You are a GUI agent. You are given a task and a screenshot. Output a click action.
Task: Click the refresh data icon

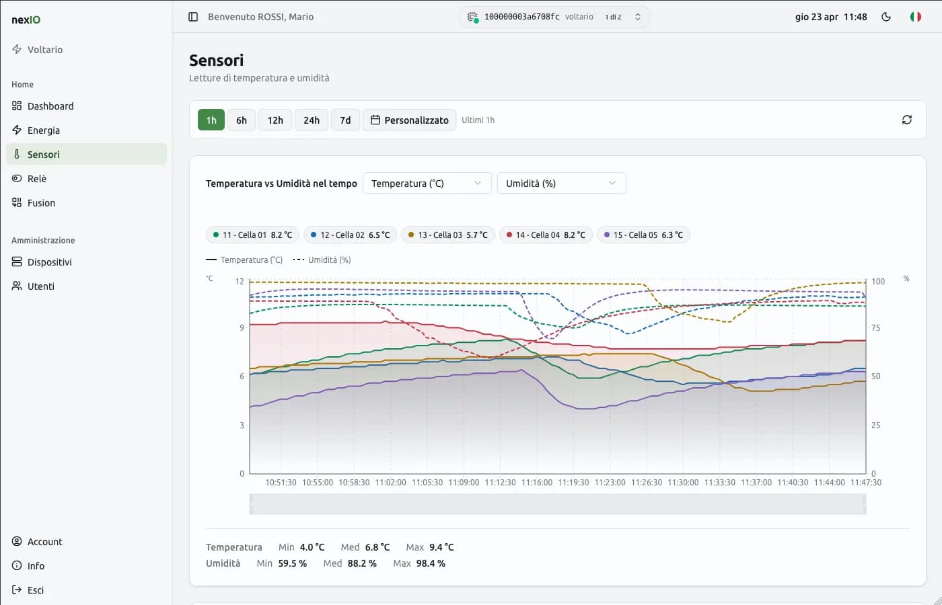[x=906, y=120]
